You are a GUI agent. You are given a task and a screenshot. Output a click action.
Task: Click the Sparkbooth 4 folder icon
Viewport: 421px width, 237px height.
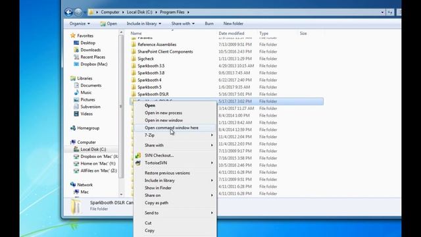click(134, 80)
